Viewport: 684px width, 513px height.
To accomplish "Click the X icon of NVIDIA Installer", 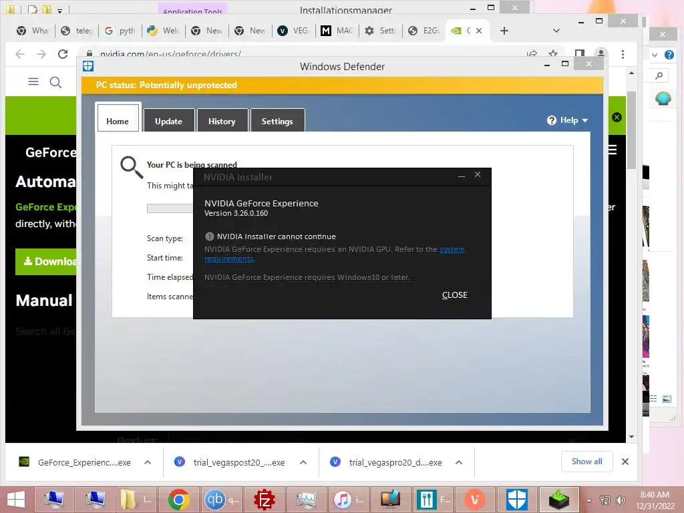I will pos(478,174).
